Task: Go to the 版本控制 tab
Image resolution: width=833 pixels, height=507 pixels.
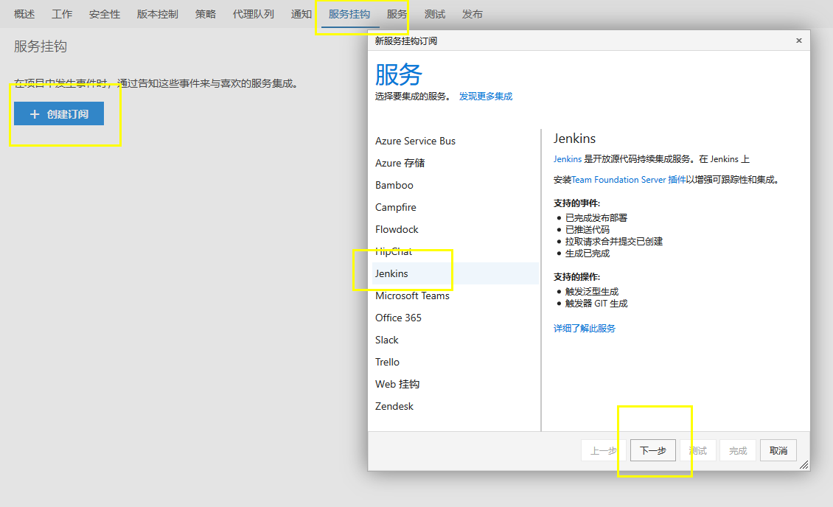Action: point(157,14)
